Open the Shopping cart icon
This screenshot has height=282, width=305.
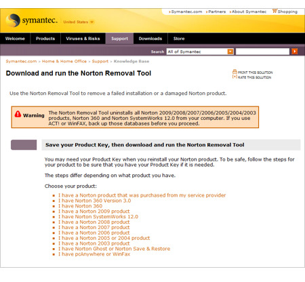point(274,11)
